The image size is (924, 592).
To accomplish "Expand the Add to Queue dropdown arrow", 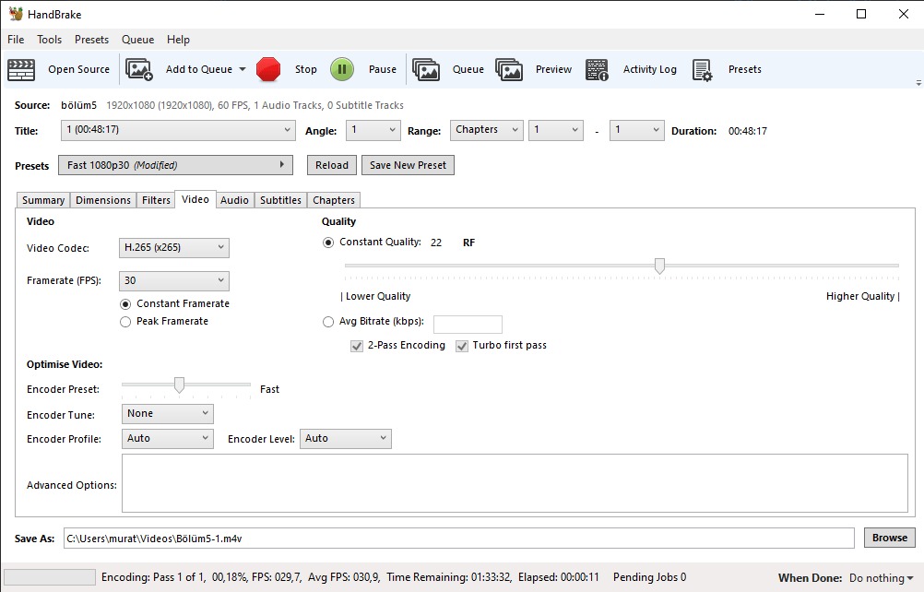I will click(x=243, y=69).
